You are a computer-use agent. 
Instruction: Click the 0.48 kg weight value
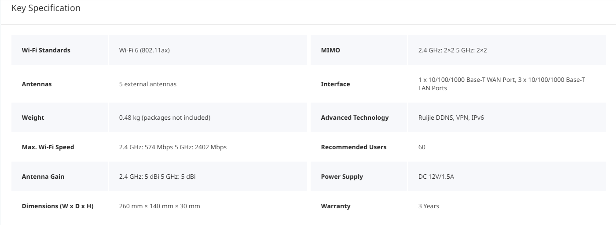(165, 118)
